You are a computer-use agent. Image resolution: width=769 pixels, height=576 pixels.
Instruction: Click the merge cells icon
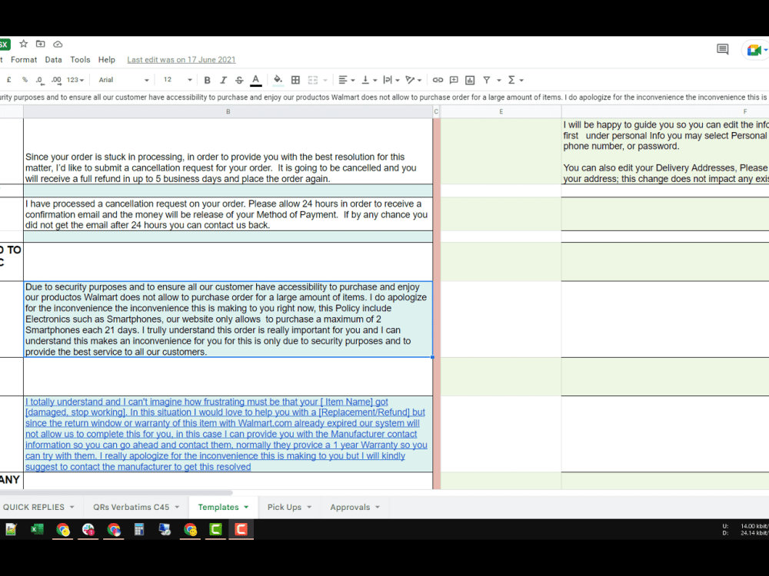(313, 80)
